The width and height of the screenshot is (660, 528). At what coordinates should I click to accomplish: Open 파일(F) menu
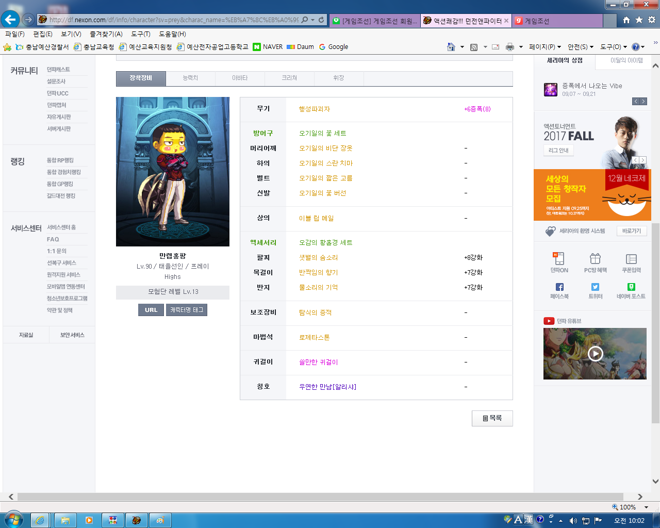point(15,34)
